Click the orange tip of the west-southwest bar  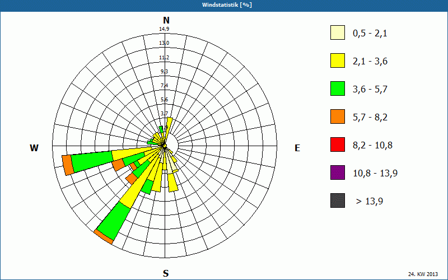68,165
